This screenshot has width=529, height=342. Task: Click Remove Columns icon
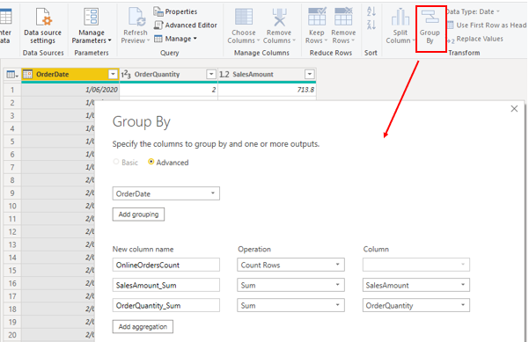point(279,17)
